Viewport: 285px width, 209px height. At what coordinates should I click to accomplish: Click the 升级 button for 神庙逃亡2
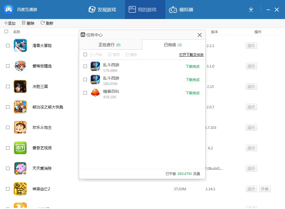(265, 189)
